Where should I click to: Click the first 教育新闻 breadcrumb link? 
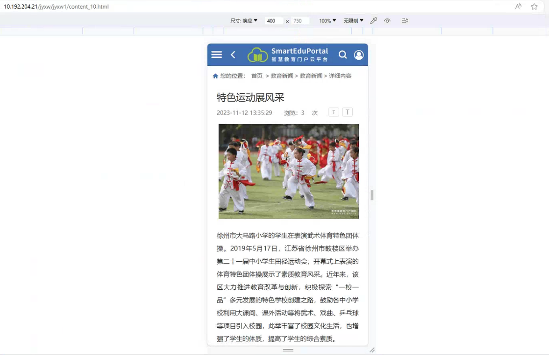(282, 76)
